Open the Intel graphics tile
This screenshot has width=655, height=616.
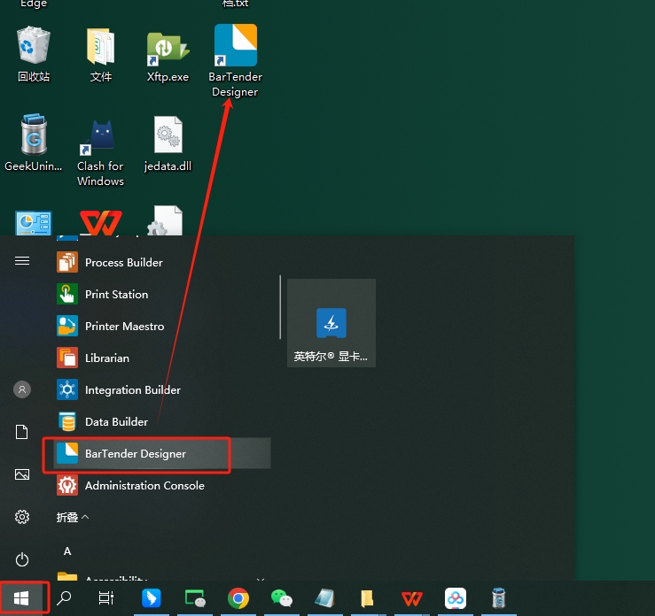(331, 323)
